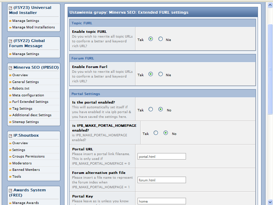Screen dimensions: 273x205
Task: Select Nie for Enable topic FURL
Action: click(x=160, y=39)
